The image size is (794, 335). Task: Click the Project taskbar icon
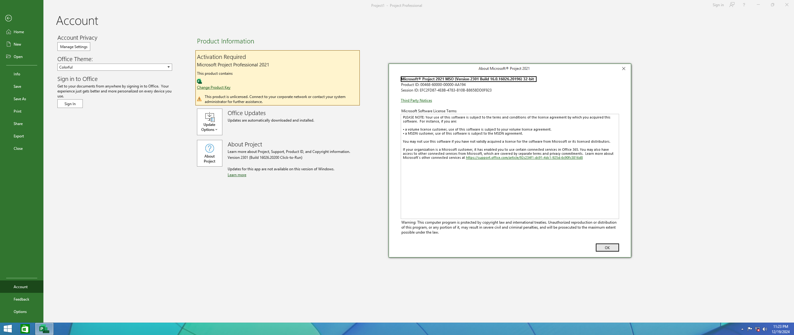coord(44,329)
